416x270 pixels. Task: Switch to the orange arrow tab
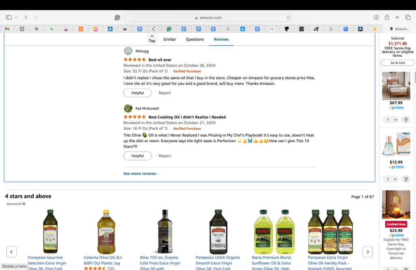(375, 29)
